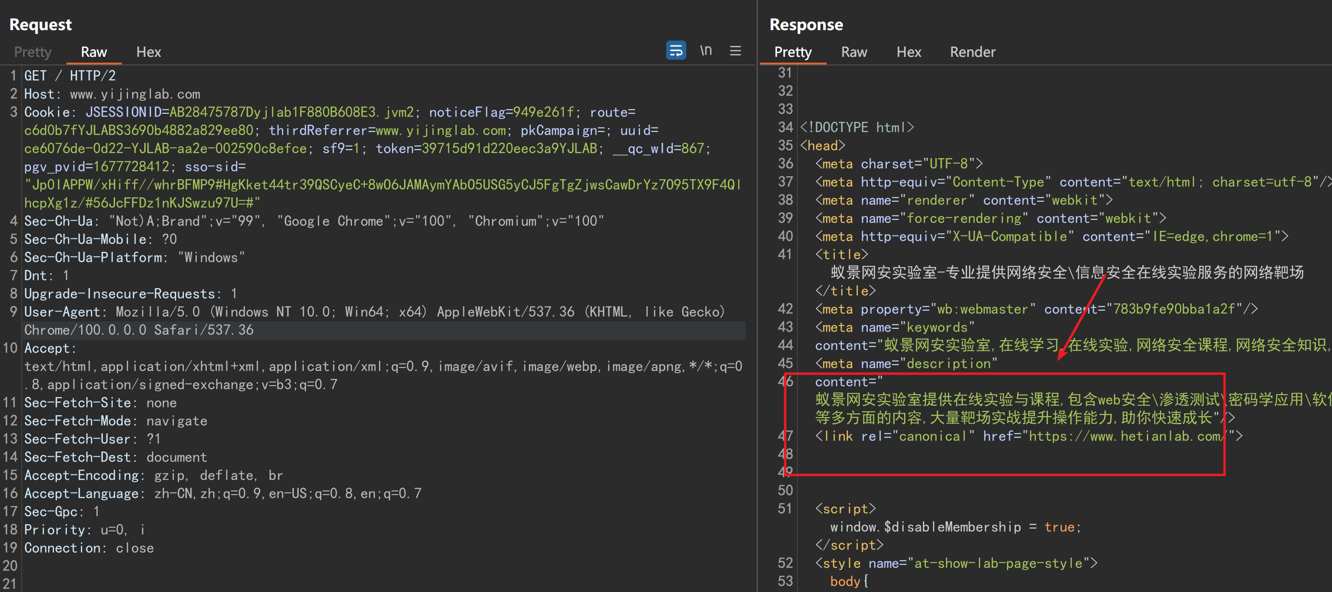Click the canonical link hetianlab.com line

click(1028, 436)
